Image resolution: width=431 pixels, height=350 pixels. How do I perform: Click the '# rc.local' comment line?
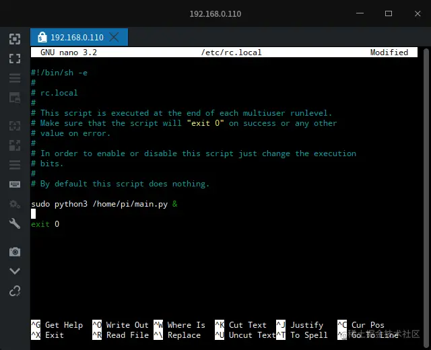tap(55, 93)
